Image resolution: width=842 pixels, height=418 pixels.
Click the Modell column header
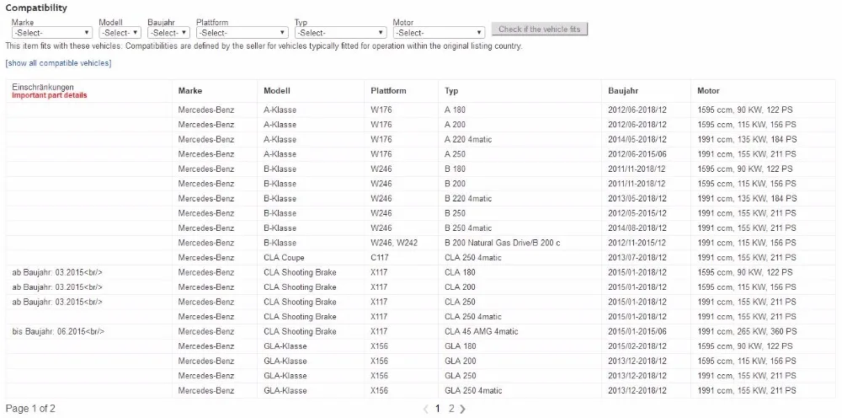click(276, 91)
